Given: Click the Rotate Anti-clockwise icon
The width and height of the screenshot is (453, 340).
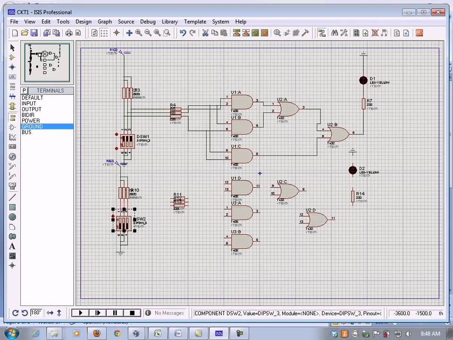Looking at the screenshot, I should [x=25, y=313].
